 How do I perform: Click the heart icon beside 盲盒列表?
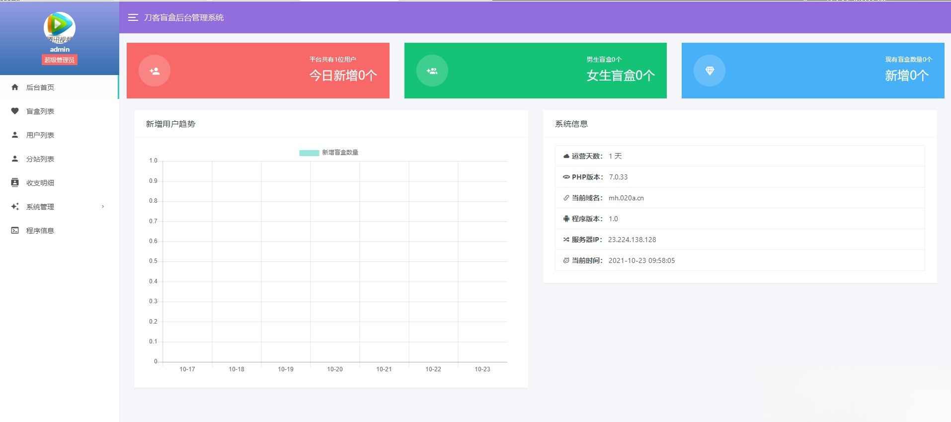[x=15, y=111]
